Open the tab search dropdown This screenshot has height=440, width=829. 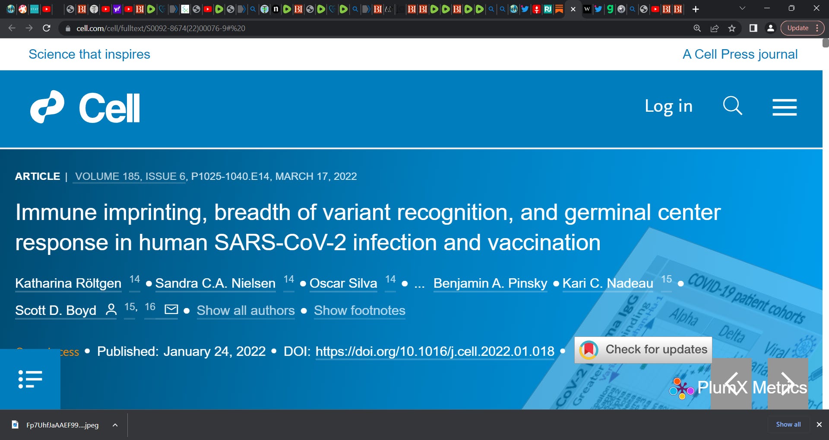(742, 8)
